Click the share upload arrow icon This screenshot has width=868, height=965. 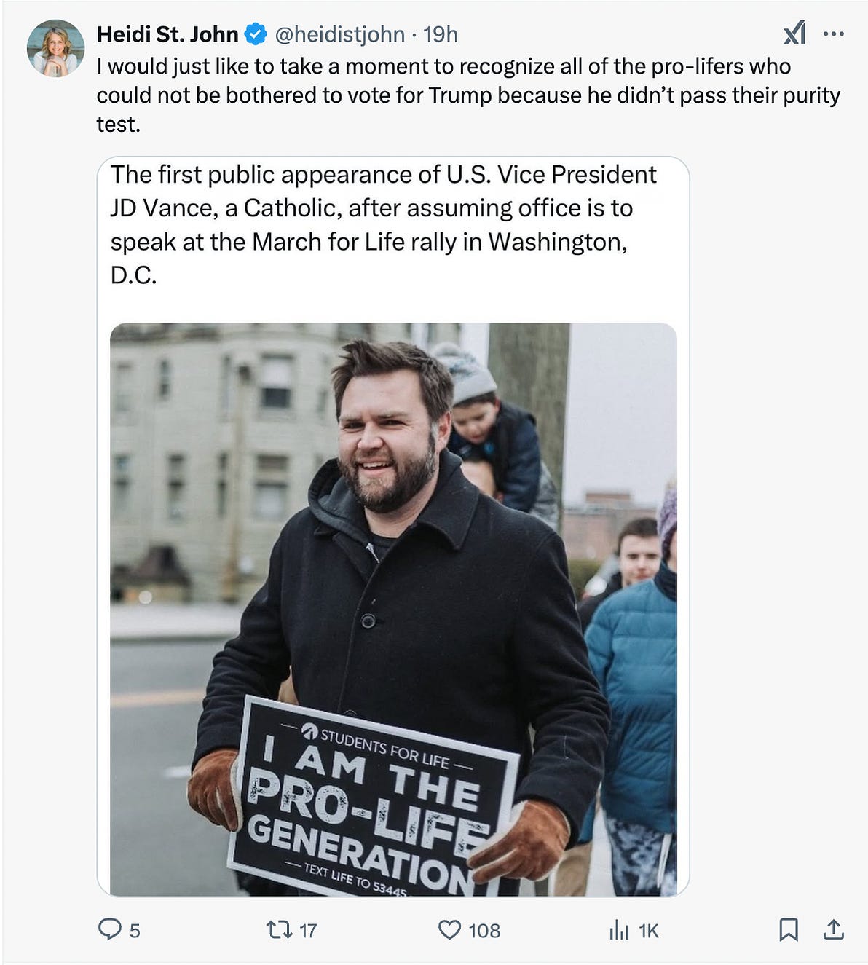pos(833,929)
